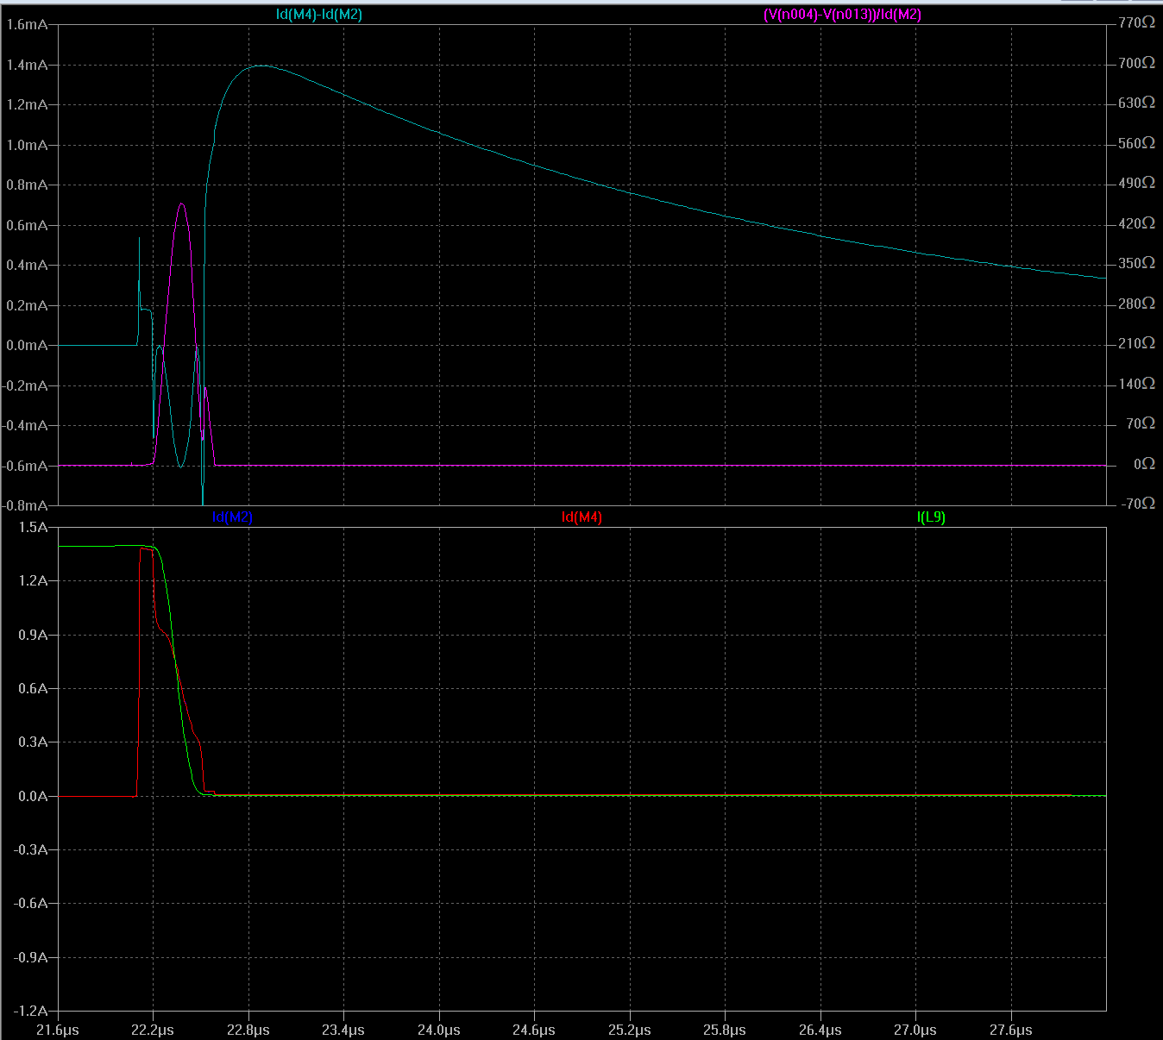
Task: Pick the 27.0µs time tick label
Action: click(915, 1031)
